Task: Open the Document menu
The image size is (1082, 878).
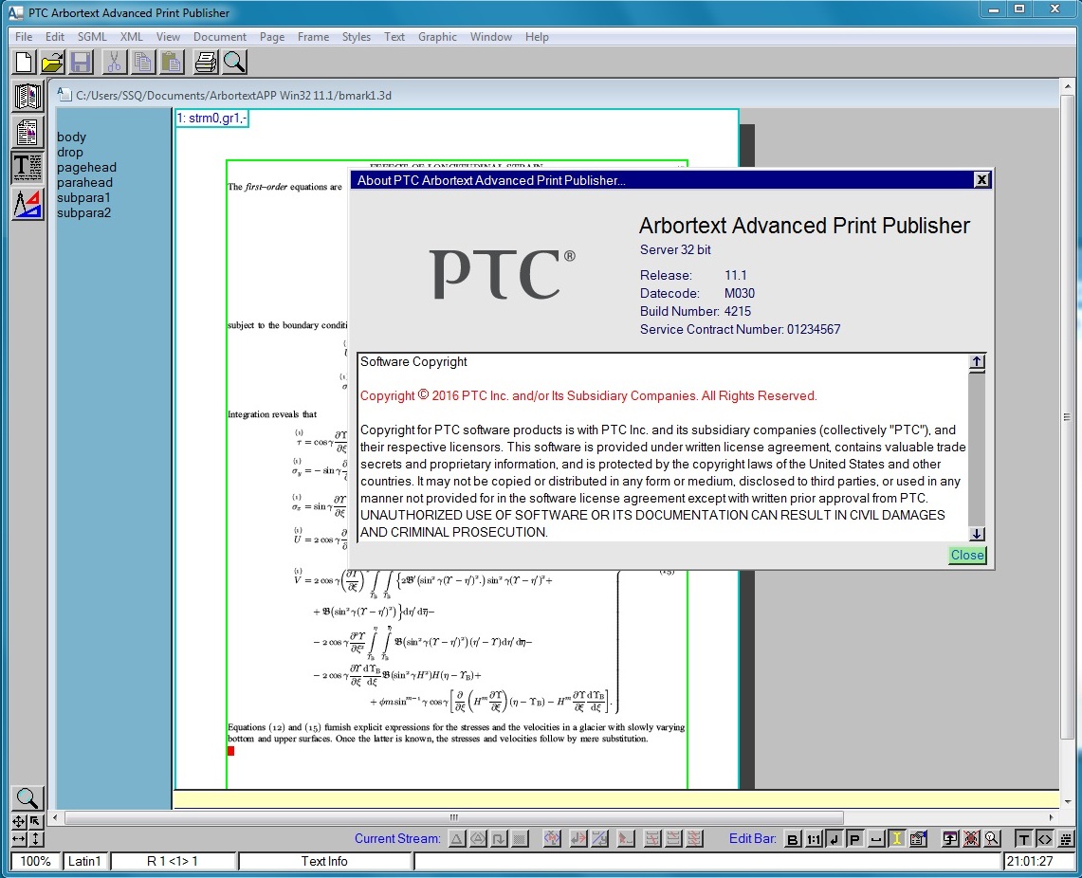Action: coord(219,37)
